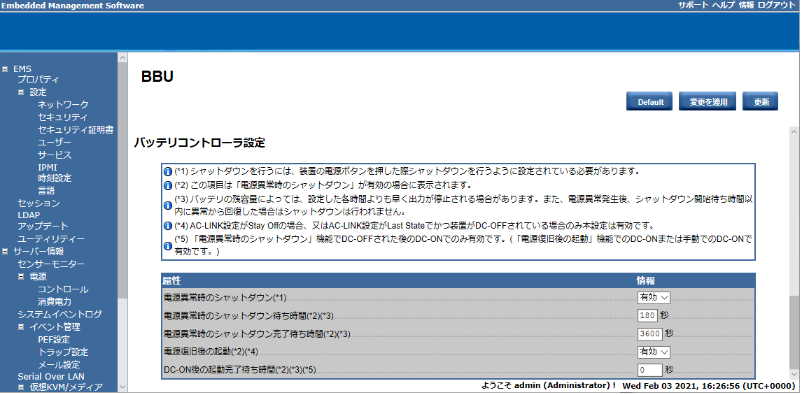The height and width of the screenshot is (395, 802).
Task: Open センサーモニター in the sidebar
Action: click(51, 264)
